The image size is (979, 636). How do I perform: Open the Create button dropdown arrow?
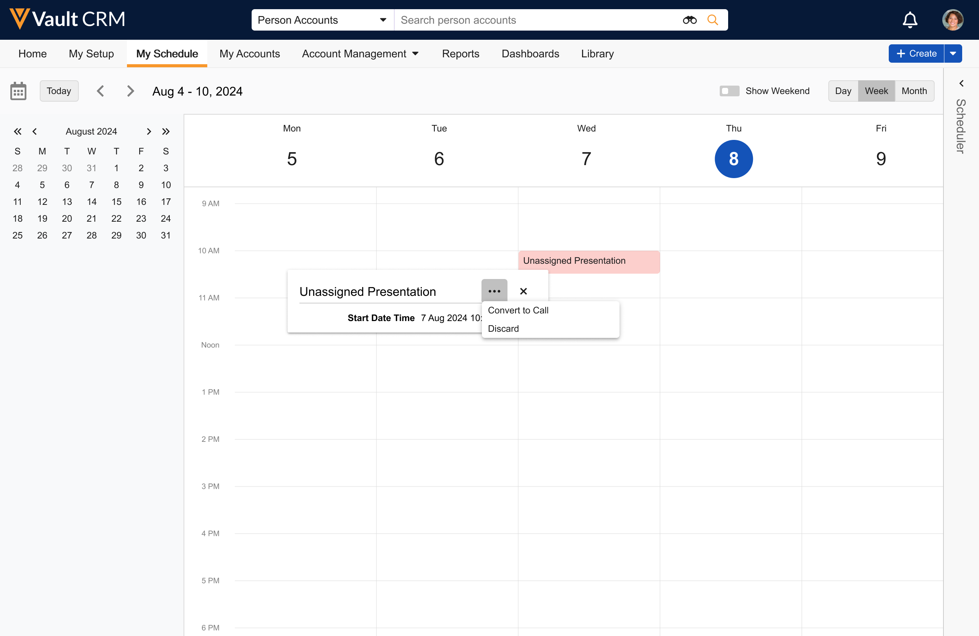[x=953, y=54]
